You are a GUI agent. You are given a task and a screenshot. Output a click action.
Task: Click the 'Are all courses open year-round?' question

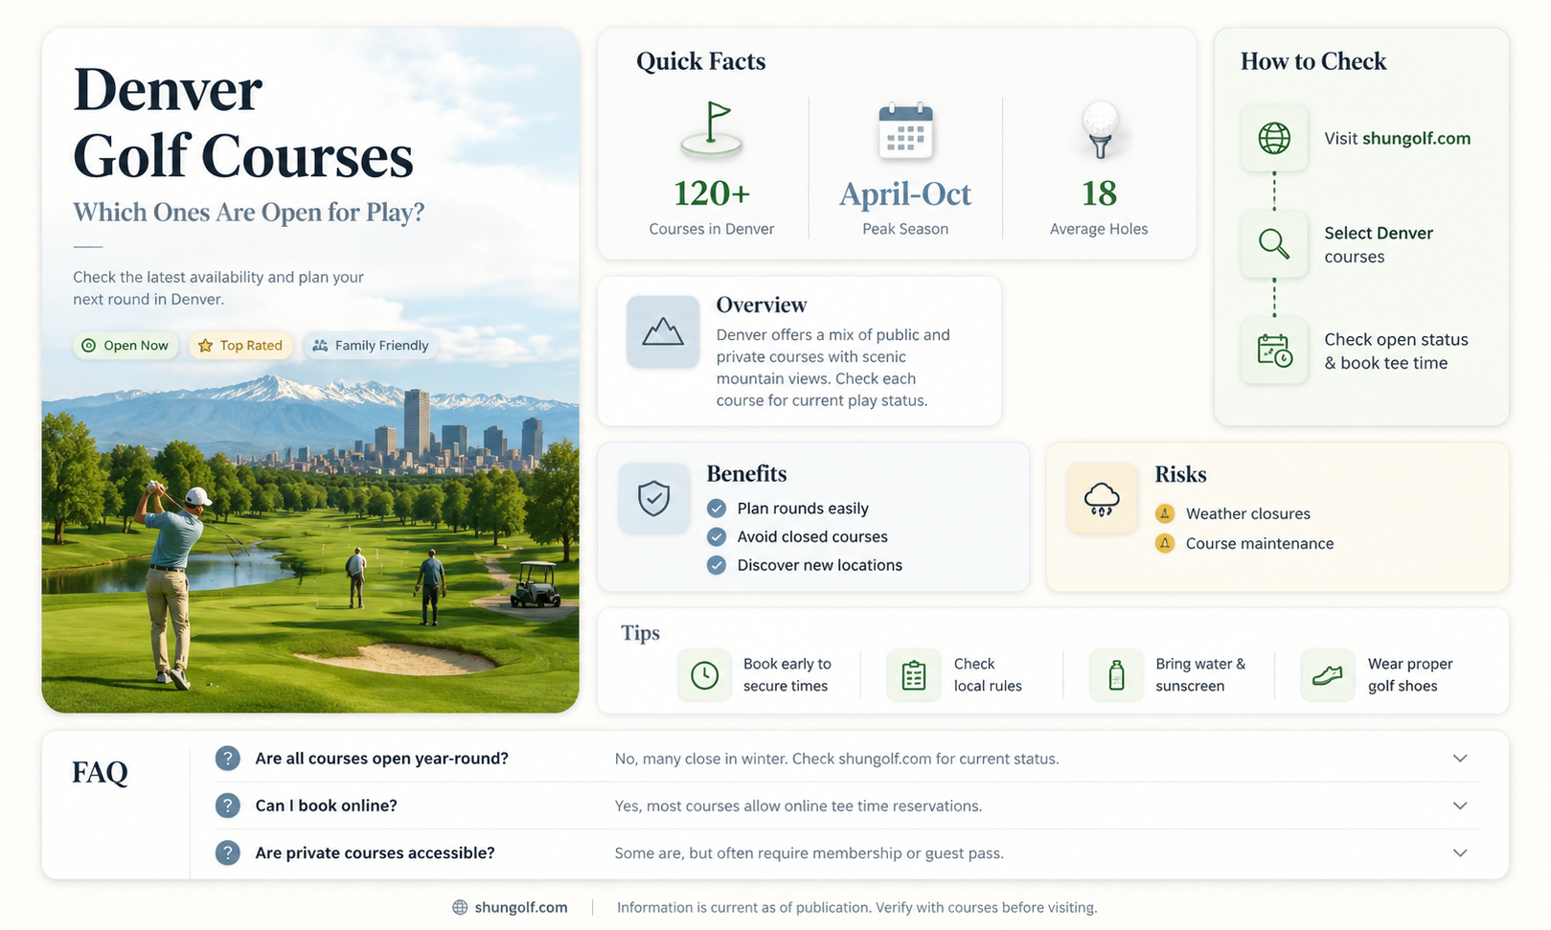pyautogui.click(x=381, y=759)
